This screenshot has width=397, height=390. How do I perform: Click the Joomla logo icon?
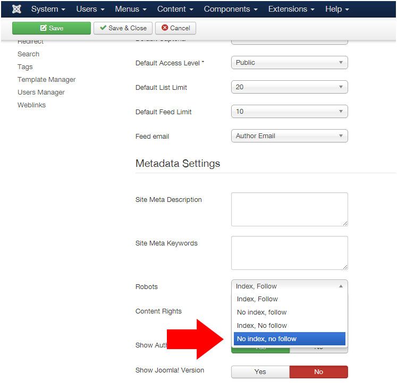(x=16, y=9)
